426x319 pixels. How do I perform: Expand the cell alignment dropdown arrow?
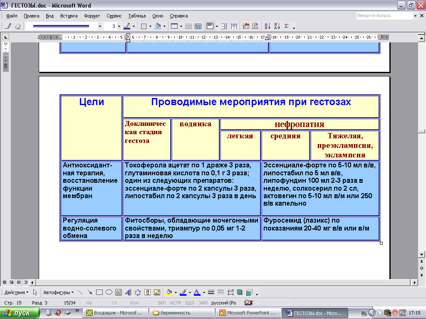(x=217, y=26)
